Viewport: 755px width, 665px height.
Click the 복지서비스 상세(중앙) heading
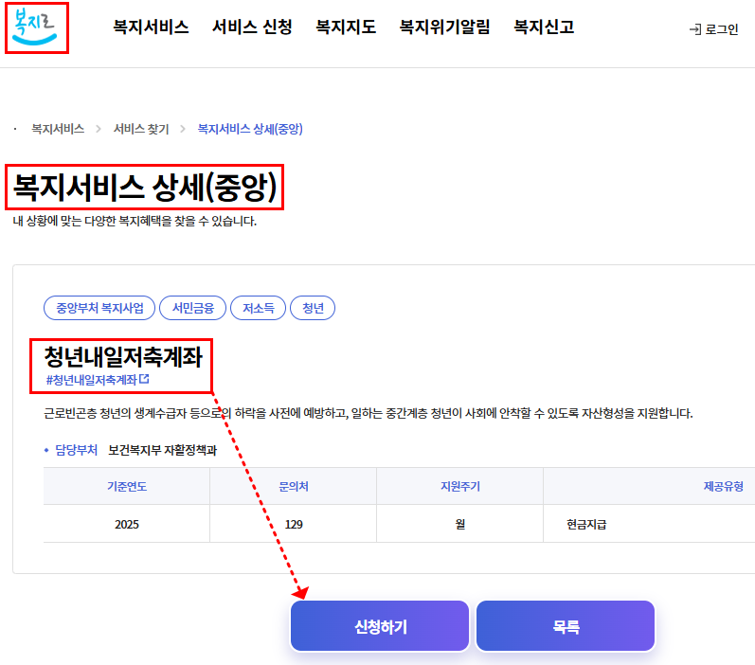pyautogui.click(x=145, y=188)
